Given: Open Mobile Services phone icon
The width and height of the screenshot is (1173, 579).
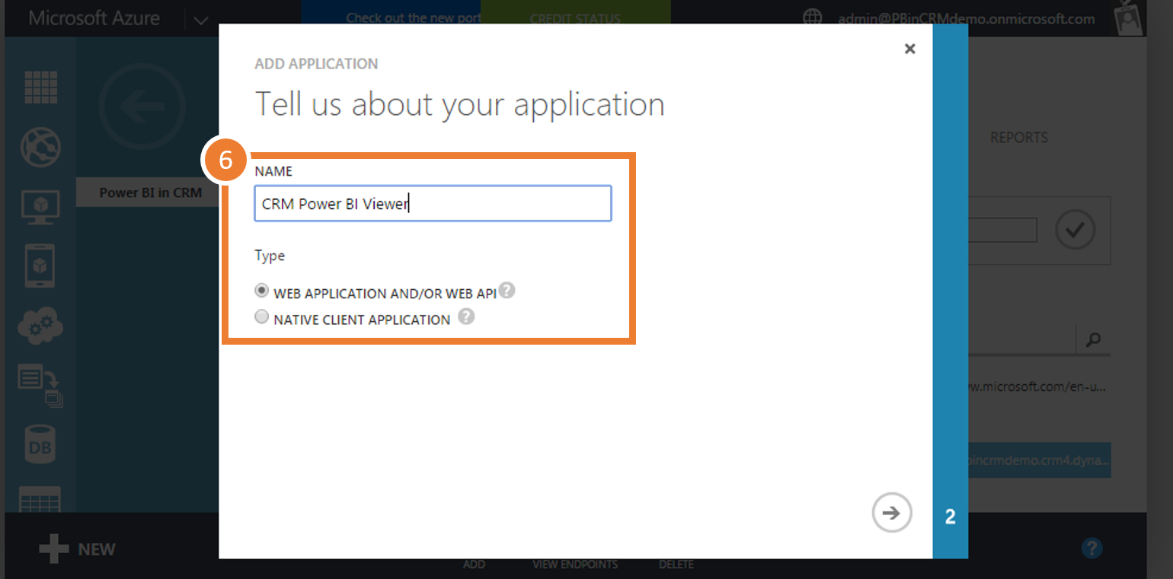Looking at the screenshot, I should tap(40, 266).
